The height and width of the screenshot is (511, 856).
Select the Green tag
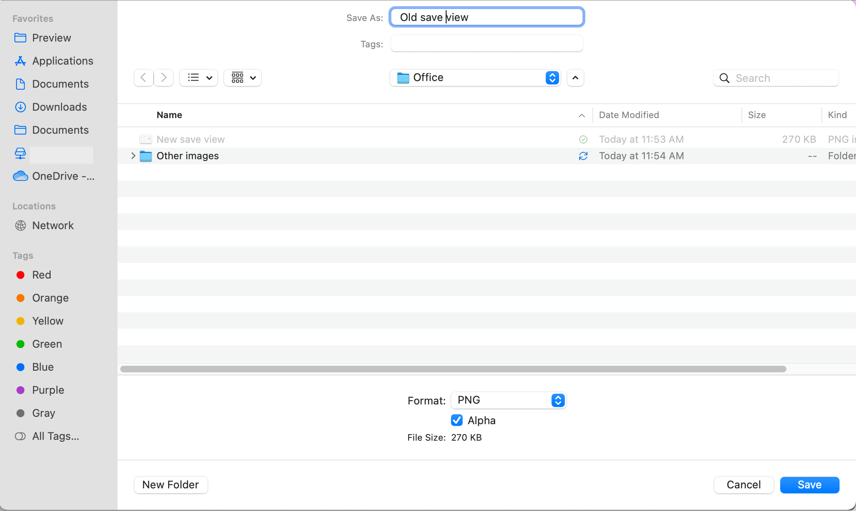[39, 344]
